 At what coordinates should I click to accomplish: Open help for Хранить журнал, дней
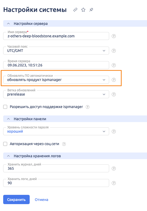coord(114,169)
